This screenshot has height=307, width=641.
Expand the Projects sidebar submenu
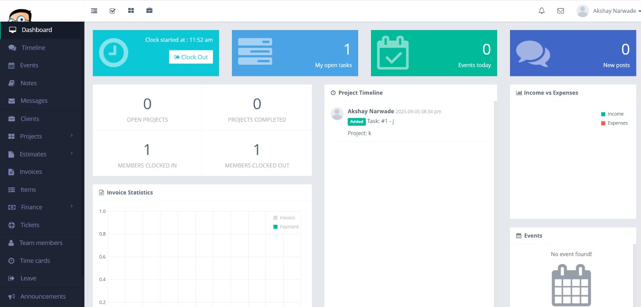click(42, 136)
